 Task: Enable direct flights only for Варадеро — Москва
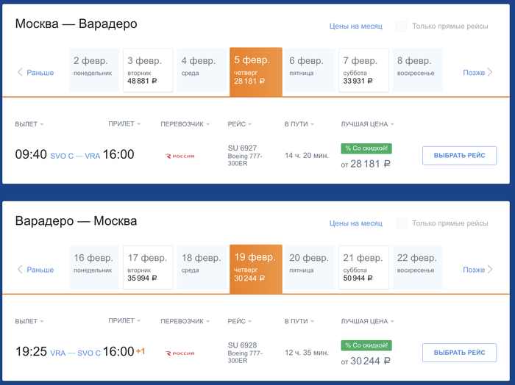(402, 223)
